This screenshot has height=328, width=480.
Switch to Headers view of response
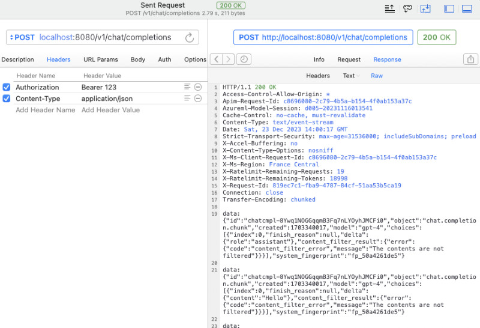pyautogui.click(x=318, y=76)
